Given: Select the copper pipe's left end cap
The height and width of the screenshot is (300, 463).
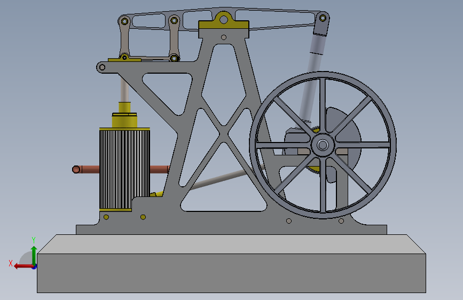Looking at the screenshot, I should pyautogui.click(x=76, y=169).
